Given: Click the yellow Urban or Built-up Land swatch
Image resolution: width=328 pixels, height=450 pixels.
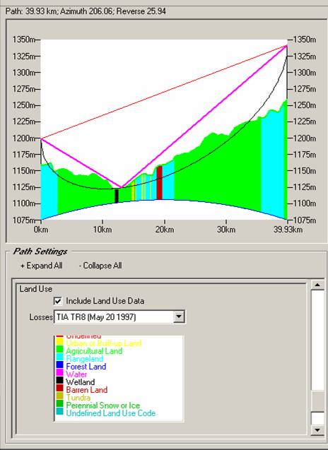Looking at the screenshot, I should click(59, 342).
